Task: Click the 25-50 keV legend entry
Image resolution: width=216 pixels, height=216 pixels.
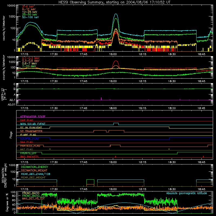Action: tap(30, 15)
